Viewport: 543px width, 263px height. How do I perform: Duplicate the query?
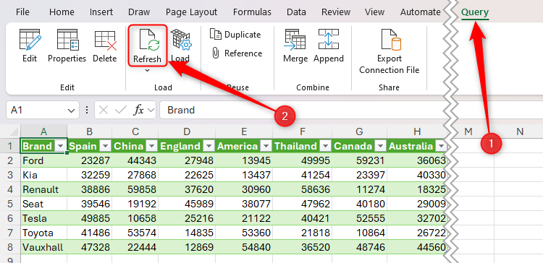click(235, 35)
